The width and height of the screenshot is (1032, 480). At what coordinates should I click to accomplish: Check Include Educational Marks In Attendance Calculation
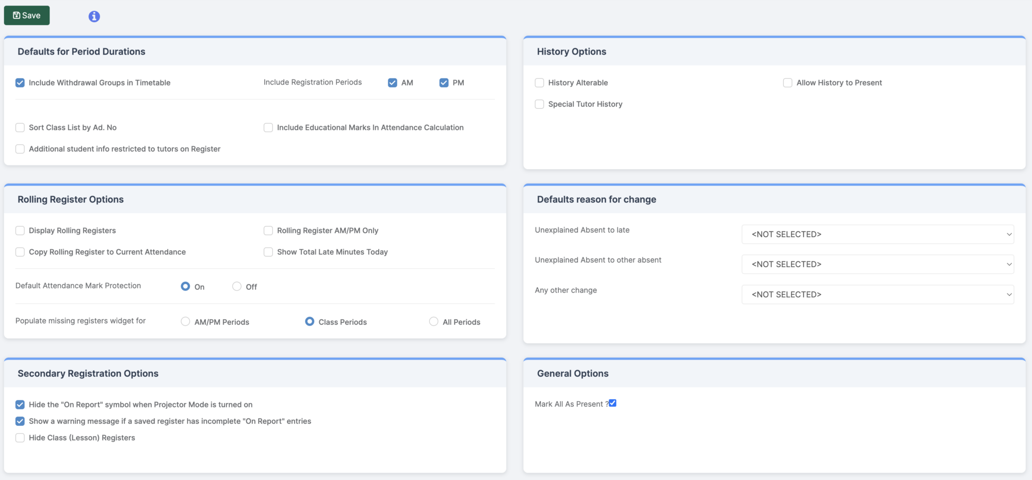(x=268, y=127)
